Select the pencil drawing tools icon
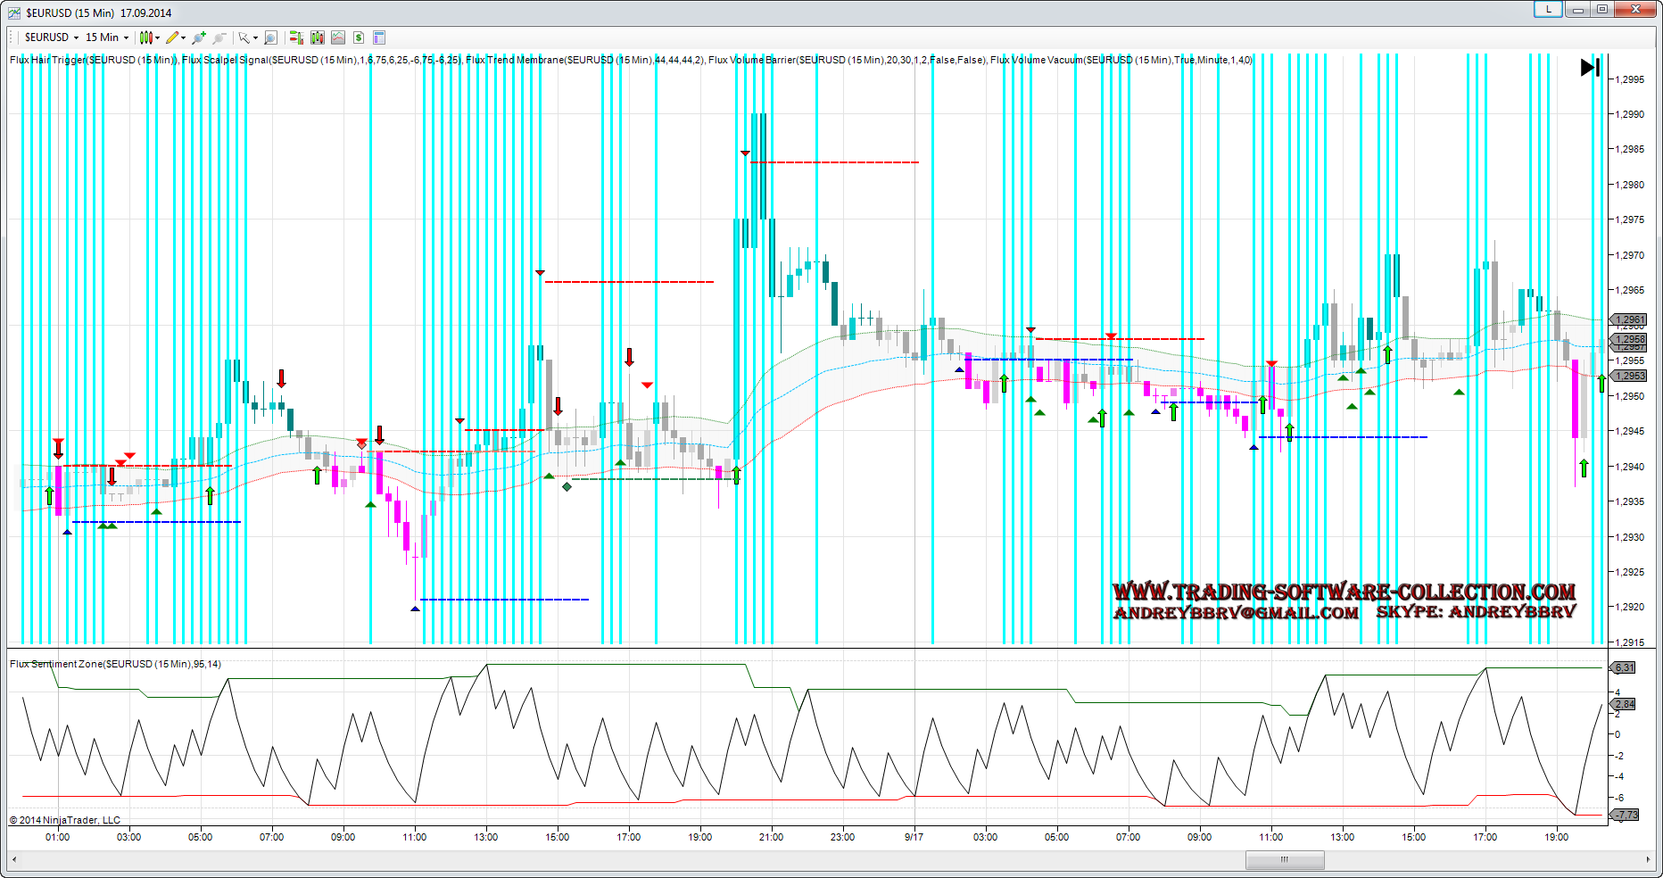 click(173, 37)
